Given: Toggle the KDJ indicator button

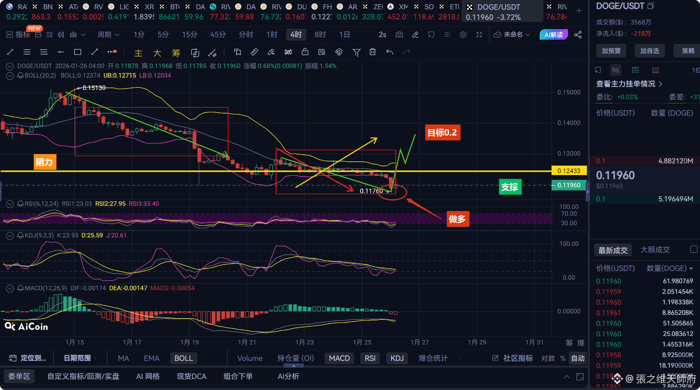Looking at the screenshot, I should click(x=397, y=358).
